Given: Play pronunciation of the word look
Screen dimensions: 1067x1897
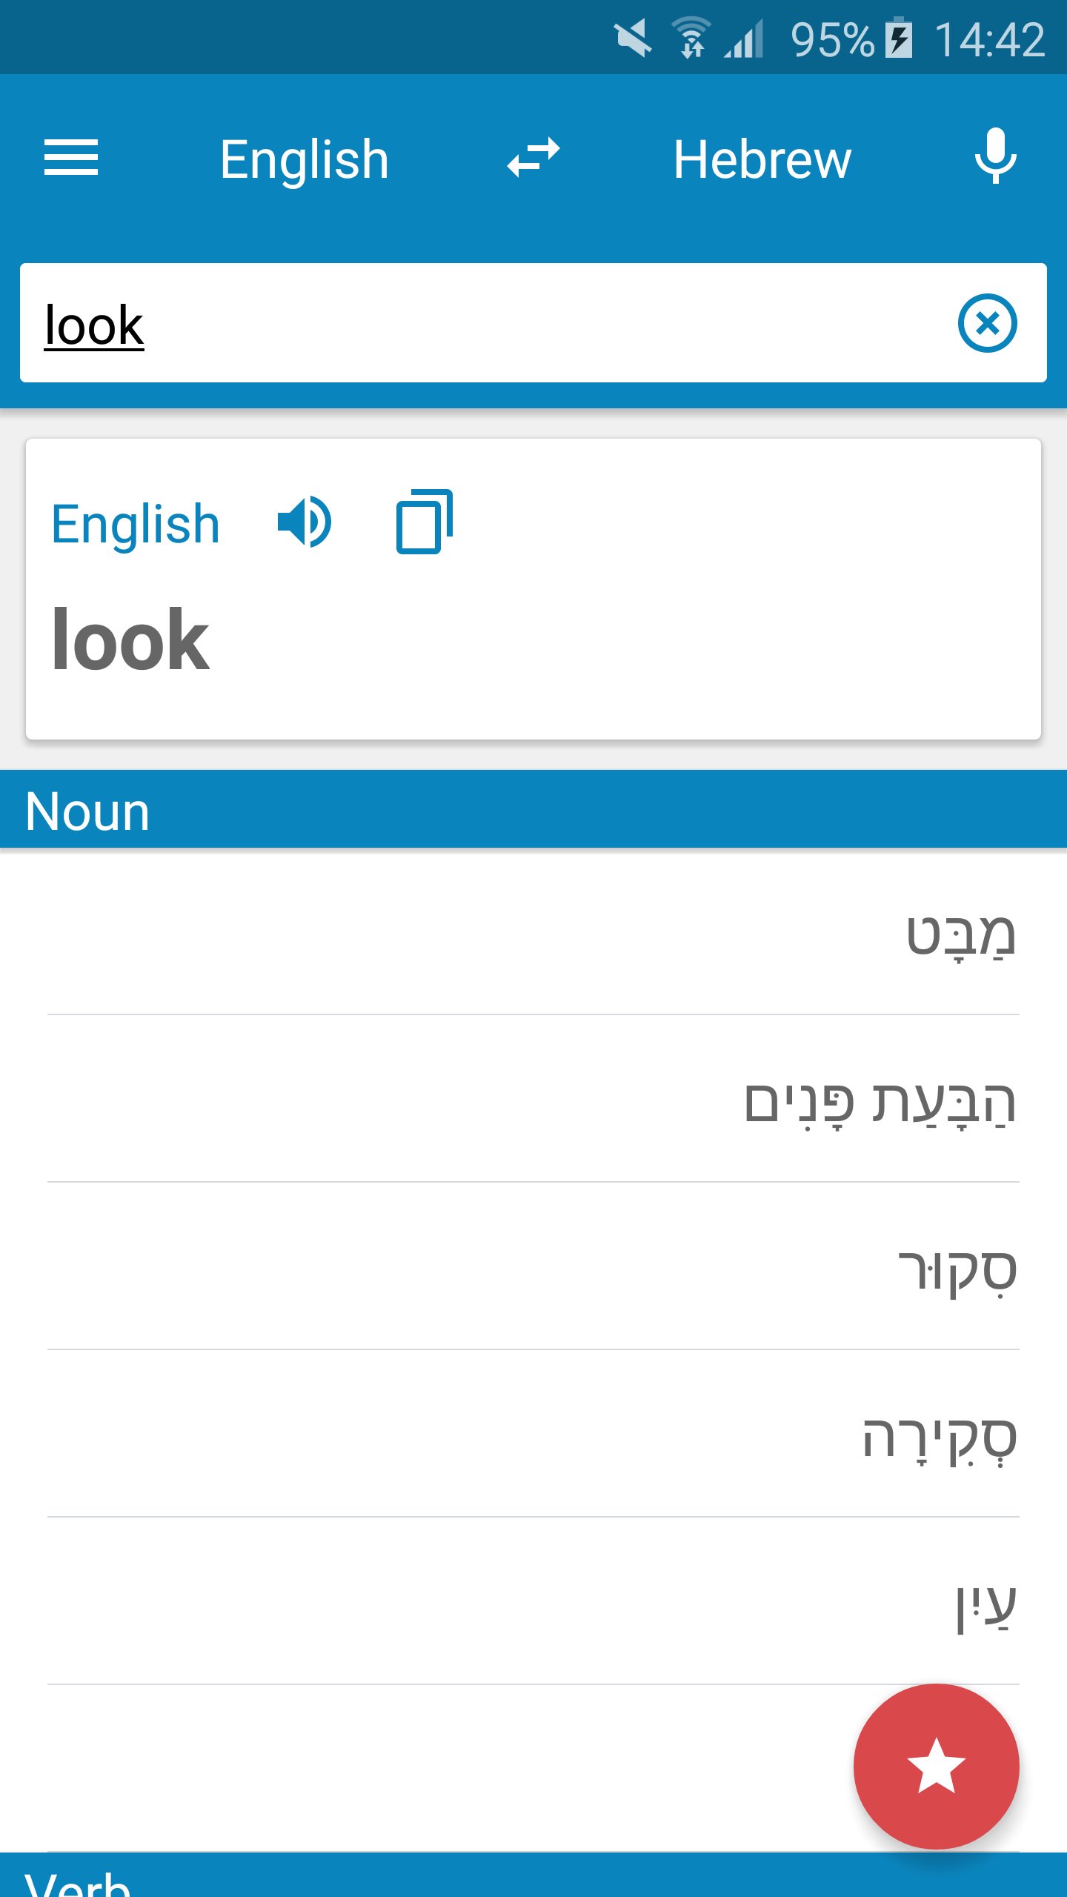Looking at the screenshot, I should [x=304, y=522].
